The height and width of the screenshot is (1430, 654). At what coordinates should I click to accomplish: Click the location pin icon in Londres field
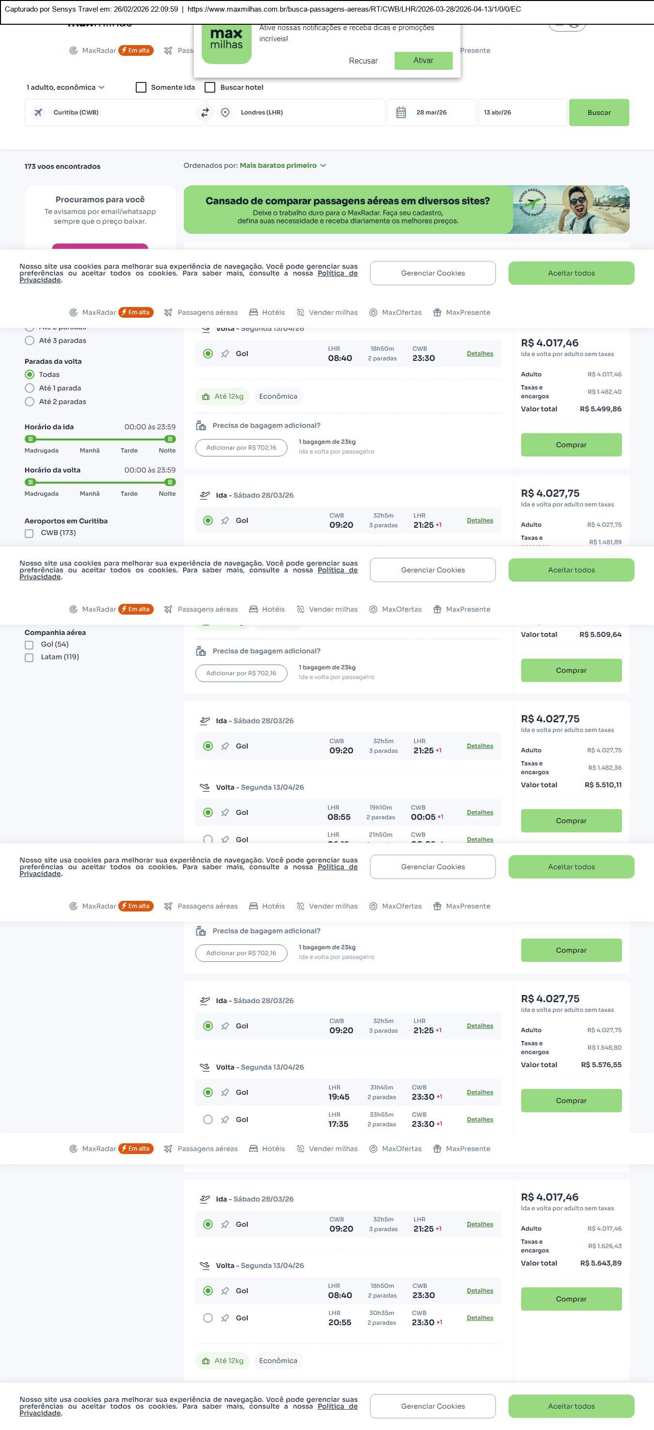pyautogui.click(x=225, y=113)
